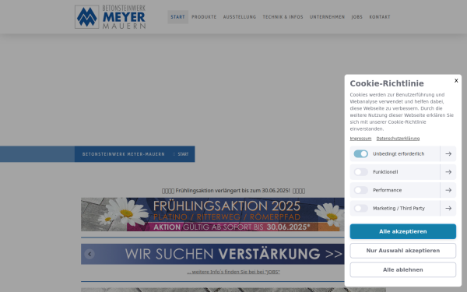Image resolution: width=467 pixels, height=292 pixels.
Task: Enable the Performance cookies toggle
Action: pyautogui.click(x=360, y=190)
